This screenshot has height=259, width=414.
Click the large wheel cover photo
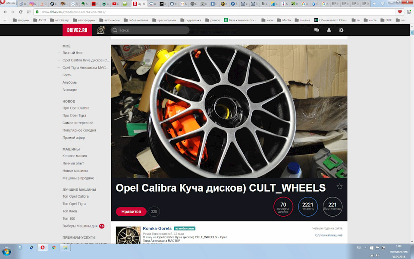(x=229, y=111)
